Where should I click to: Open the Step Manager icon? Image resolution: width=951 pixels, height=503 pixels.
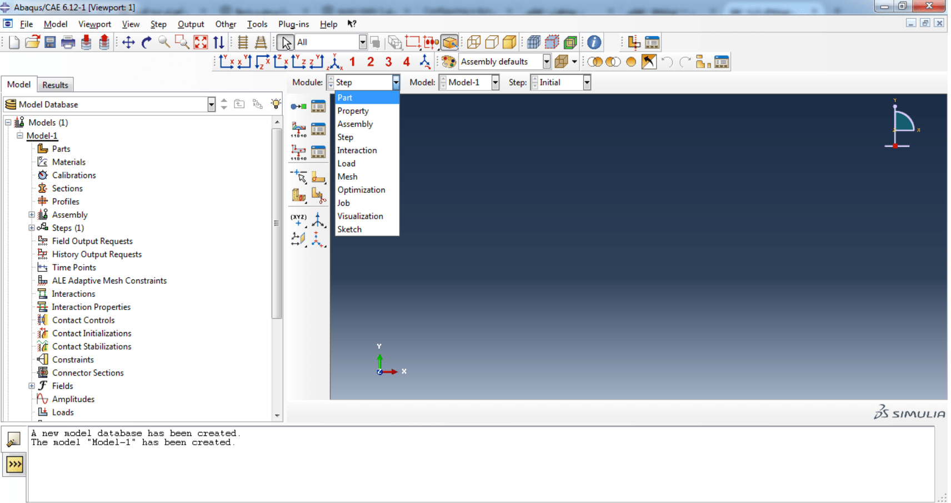(318, 106)
